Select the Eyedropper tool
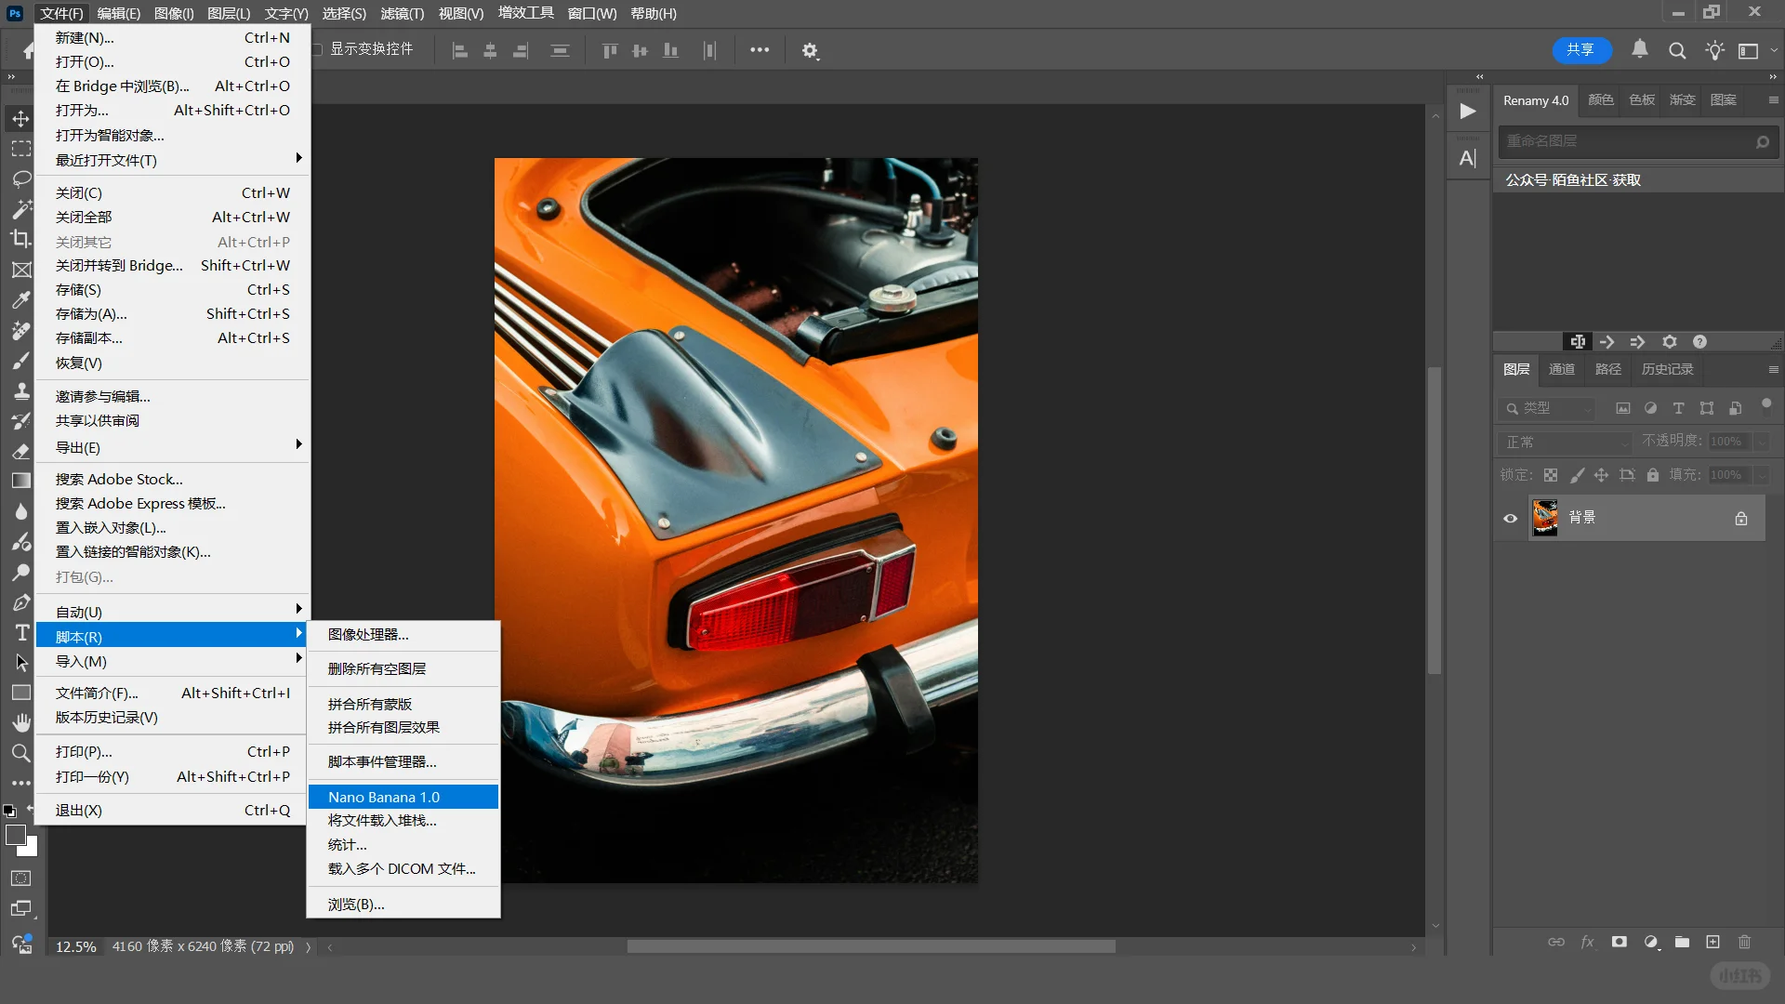This screenshot has height=1004, width=1785. tap(20, 299)
